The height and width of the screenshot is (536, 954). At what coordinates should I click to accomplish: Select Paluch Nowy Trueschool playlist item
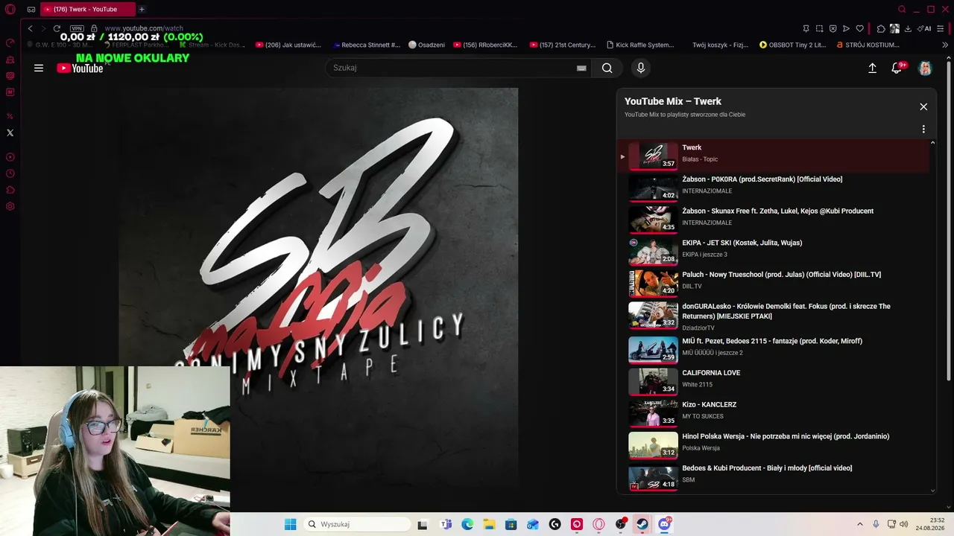click(773, 283)
